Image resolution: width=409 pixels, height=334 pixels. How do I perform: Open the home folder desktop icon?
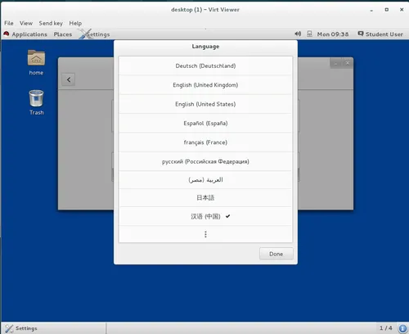(36, 58)
